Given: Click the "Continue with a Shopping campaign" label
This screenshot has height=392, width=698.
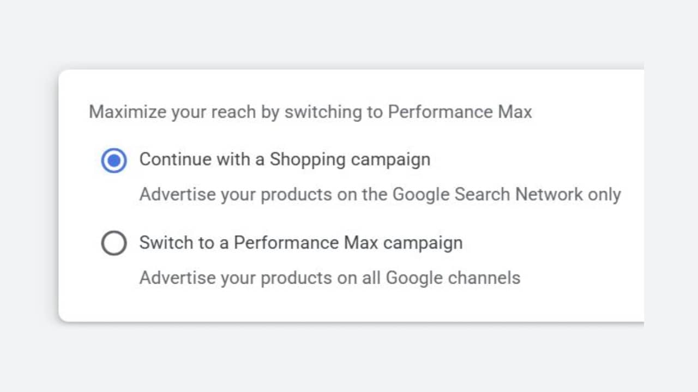Looking at the screenshot, I should (285, 160).
